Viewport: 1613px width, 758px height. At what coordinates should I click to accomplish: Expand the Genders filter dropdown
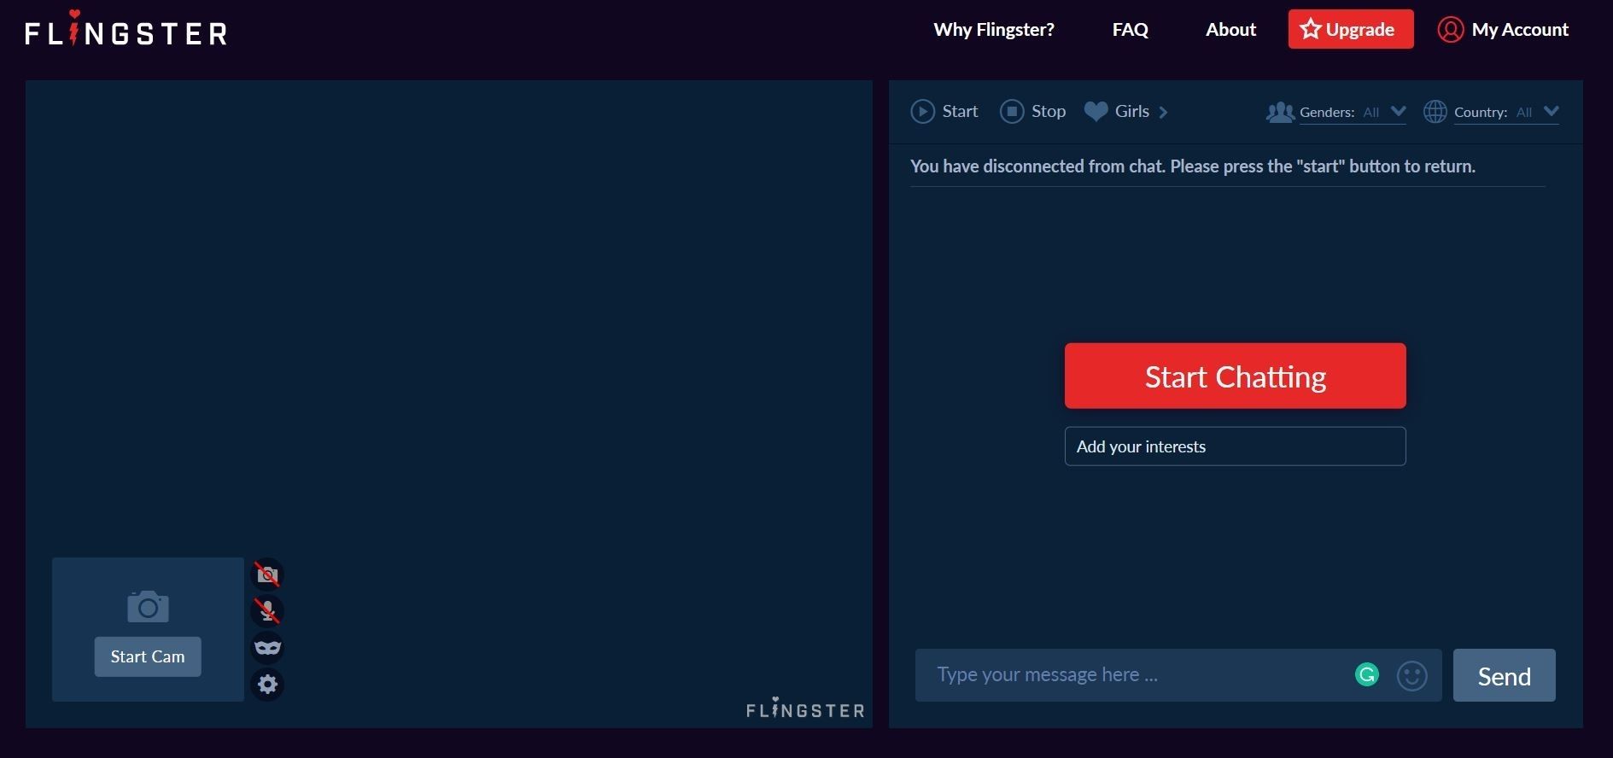[1397, 112]
